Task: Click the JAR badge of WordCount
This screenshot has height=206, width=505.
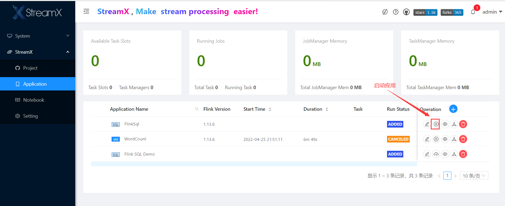Action: [116, 139]
